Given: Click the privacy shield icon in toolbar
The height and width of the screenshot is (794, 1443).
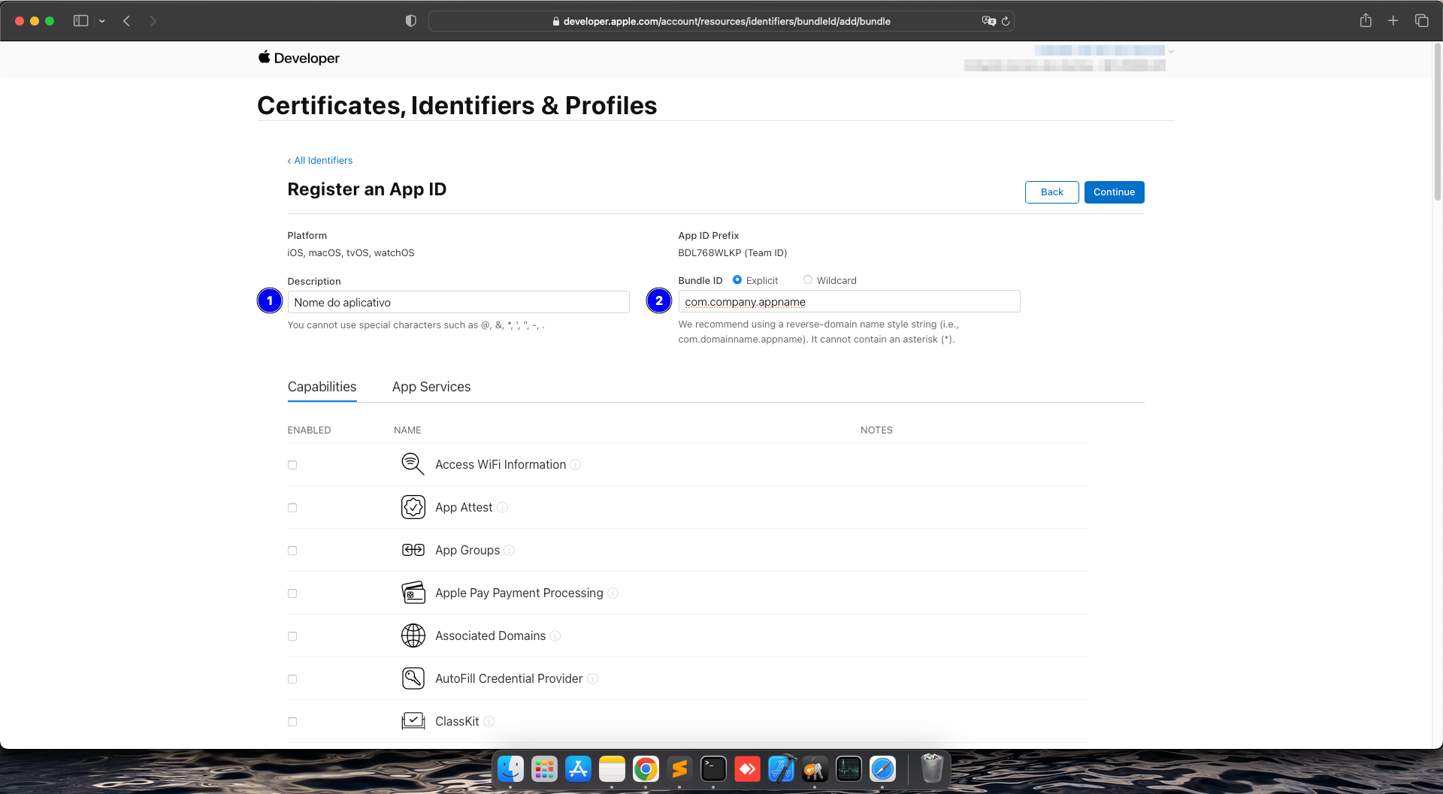Looking at the screenshot, I should pos(410,21).
